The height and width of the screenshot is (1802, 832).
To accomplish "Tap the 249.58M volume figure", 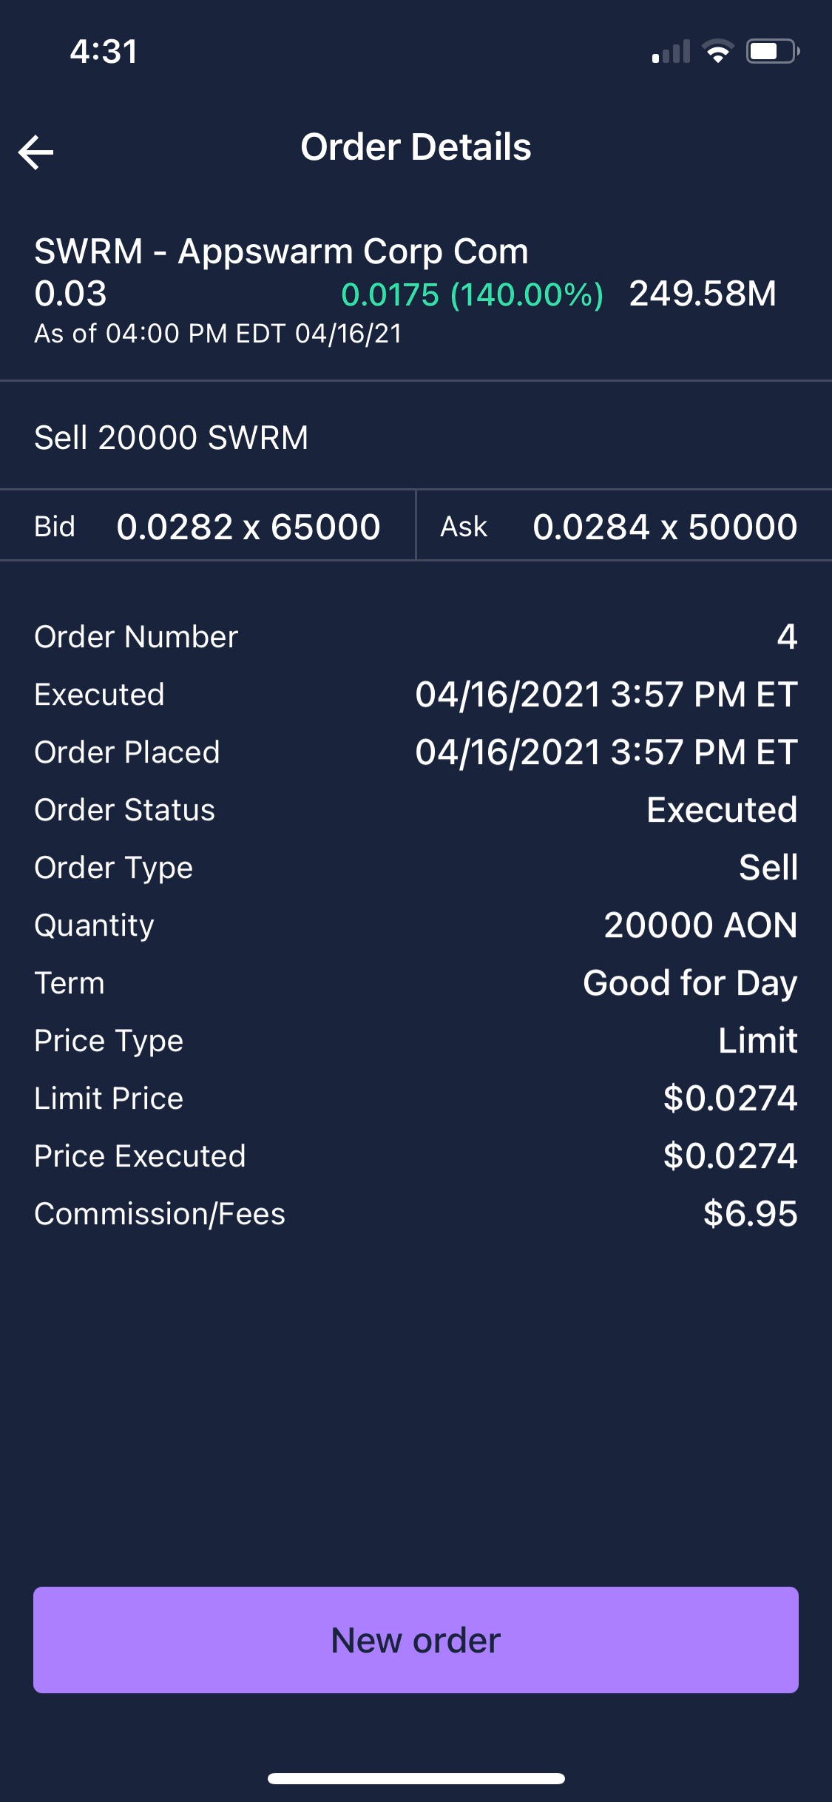I will [x=703, y=294].
